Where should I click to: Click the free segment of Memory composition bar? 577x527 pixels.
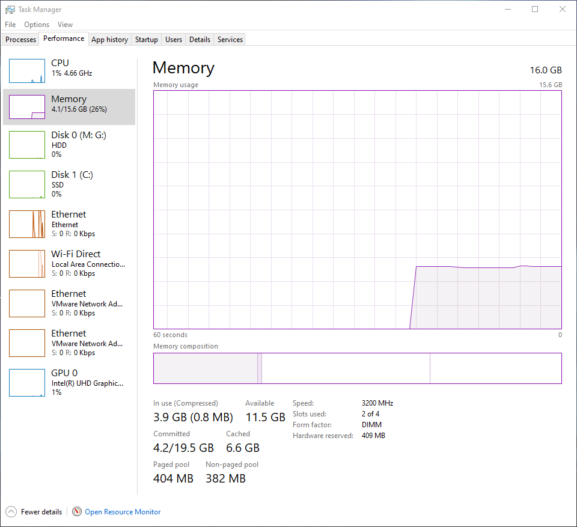pos(496,368)
